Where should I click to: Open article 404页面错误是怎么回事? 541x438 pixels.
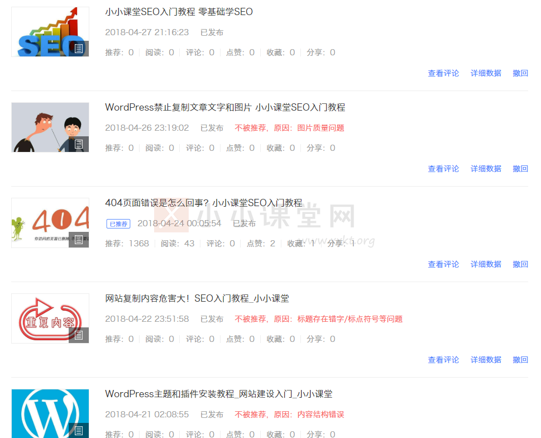pyautogui.click(x=204, y=203)
